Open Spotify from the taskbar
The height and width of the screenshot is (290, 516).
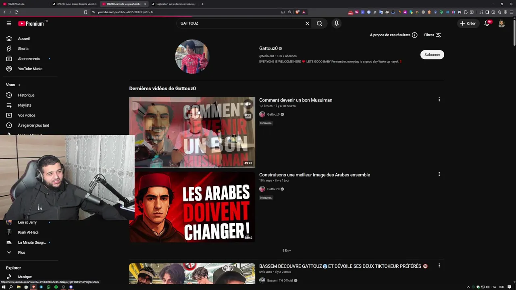[56, 287]
